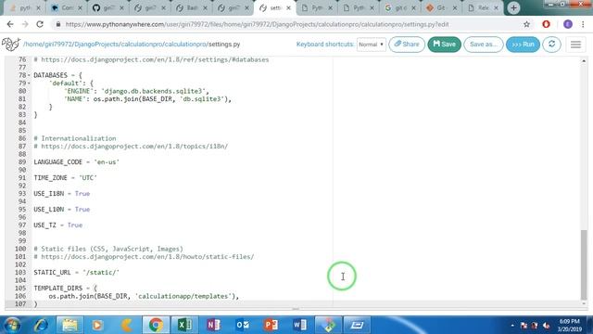The image size is (593, 334).
Task: Switch to the first 'pyth' browser tab
Action: (24, 8)
